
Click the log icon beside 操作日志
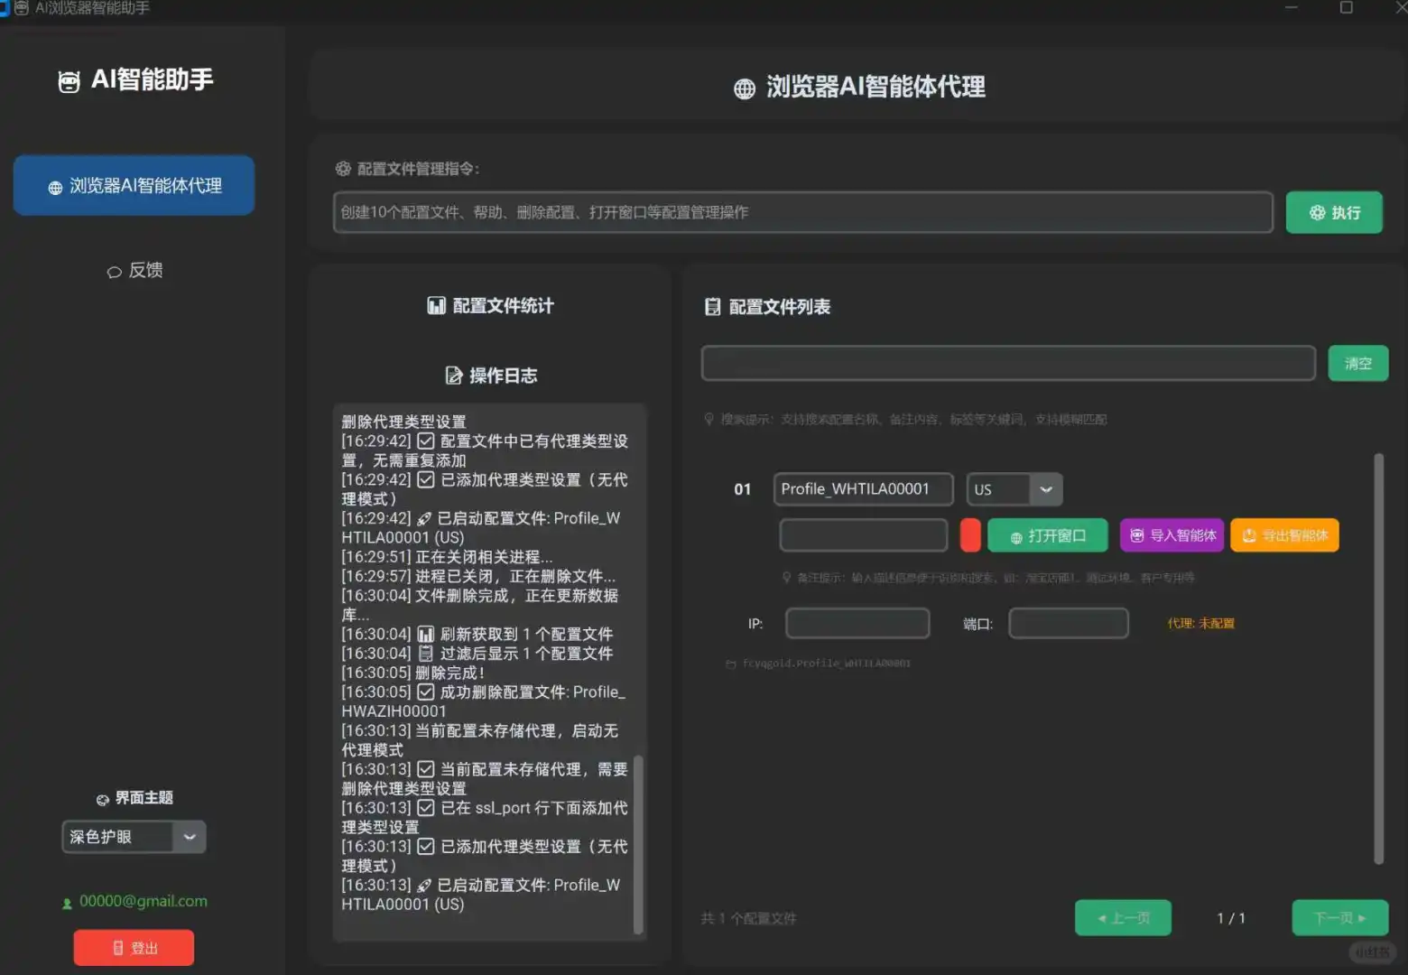[454, 375]
